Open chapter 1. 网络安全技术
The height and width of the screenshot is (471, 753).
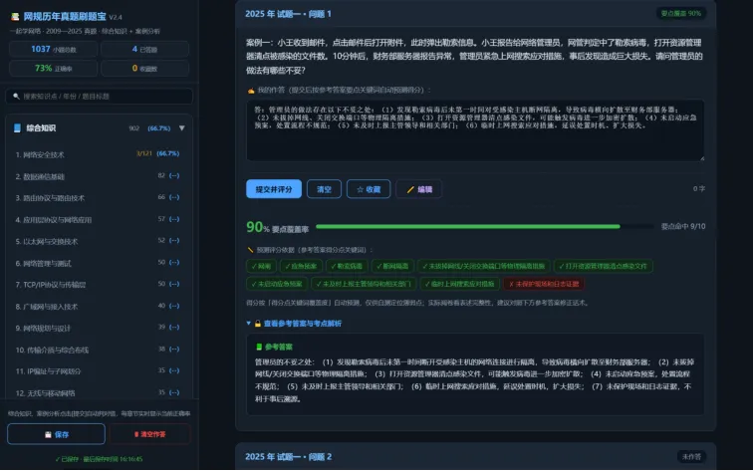point(98,154)
